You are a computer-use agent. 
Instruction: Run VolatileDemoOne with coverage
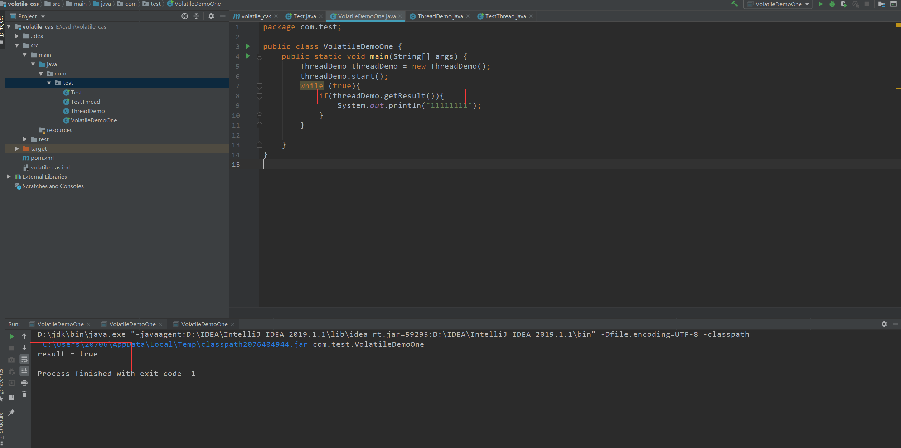pyautogui.click(x=844, y=4)
